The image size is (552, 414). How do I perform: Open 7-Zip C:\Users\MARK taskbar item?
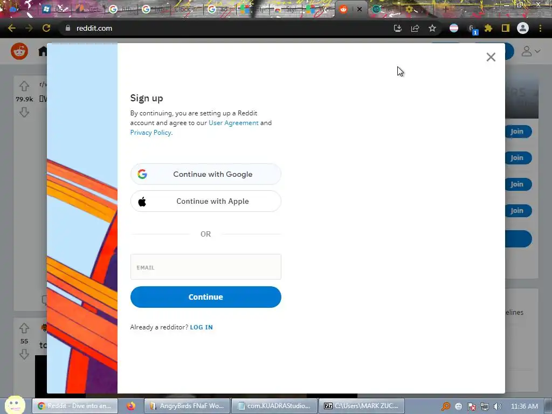click(x=362, y=406)
